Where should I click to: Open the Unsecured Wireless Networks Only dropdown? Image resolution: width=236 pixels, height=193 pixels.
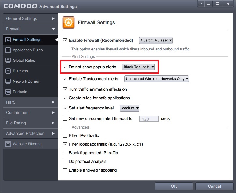coord(157,79)
